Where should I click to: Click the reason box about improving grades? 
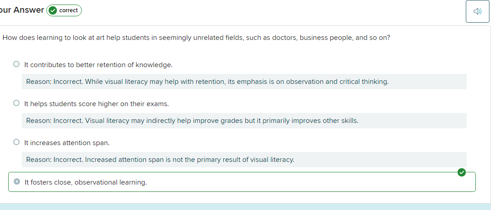point(244,121)
